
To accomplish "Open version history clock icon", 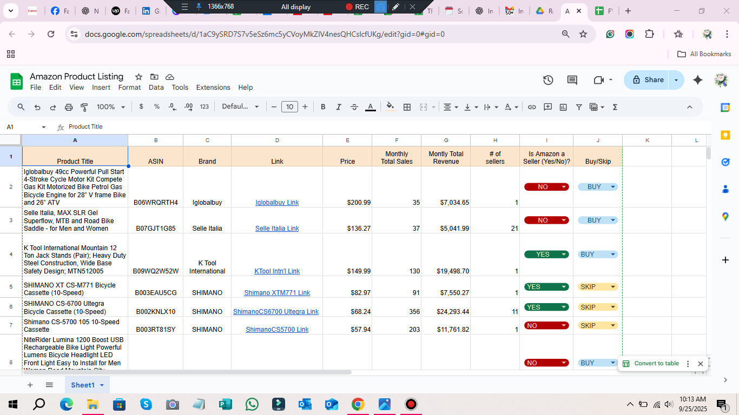I will tap(548, 80).
